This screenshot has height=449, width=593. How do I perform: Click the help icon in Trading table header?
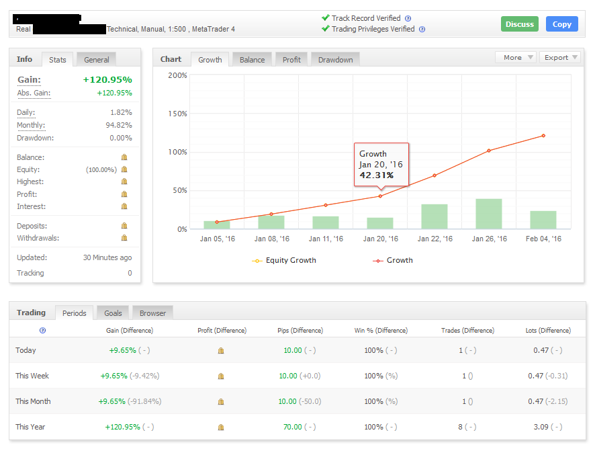pyautogui.click(x=43, y=331)
